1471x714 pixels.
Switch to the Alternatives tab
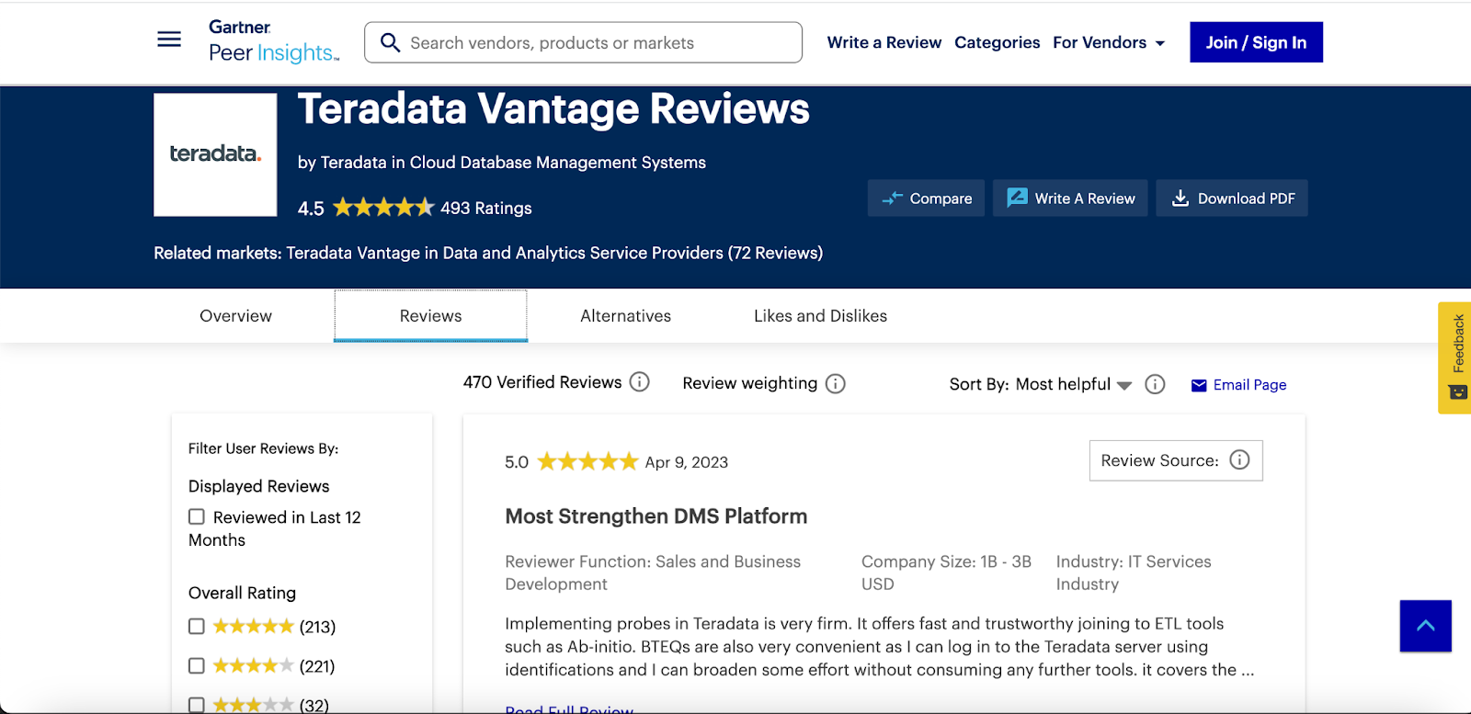[x=625, y=316]
